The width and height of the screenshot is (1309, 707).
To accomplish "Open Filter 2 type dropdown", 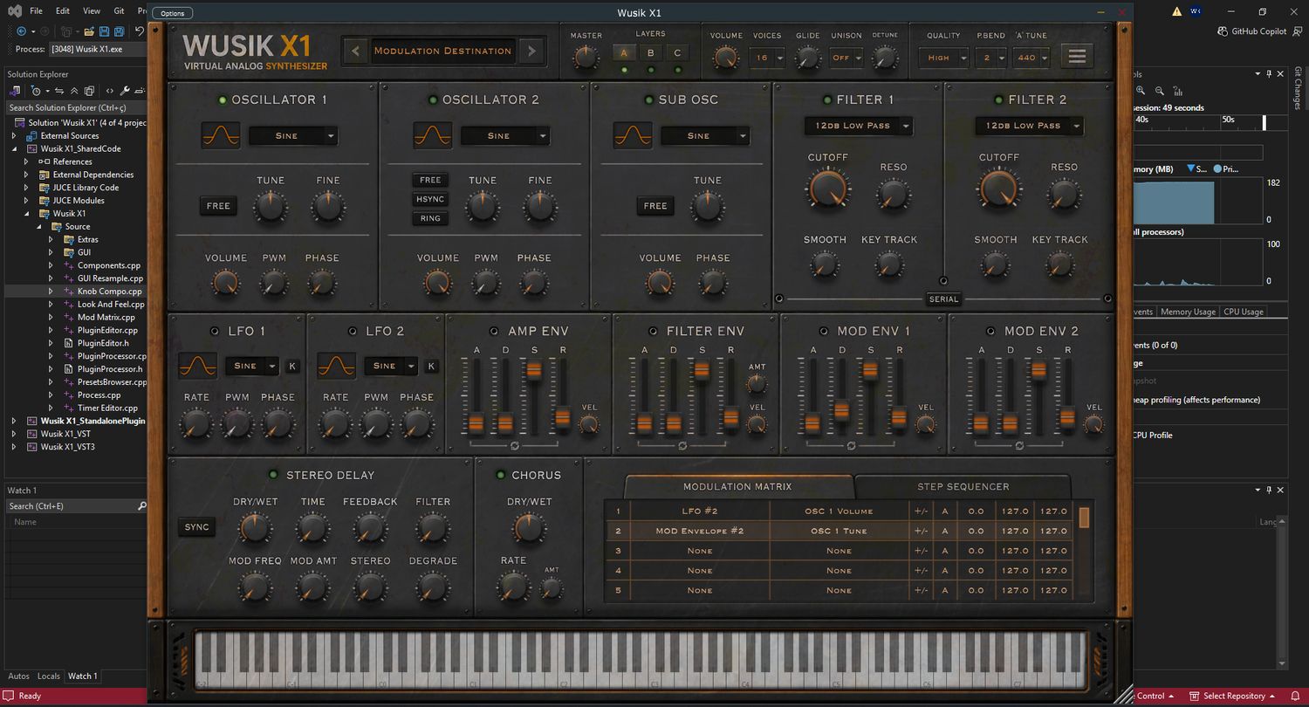I will tap(1030, 126).
